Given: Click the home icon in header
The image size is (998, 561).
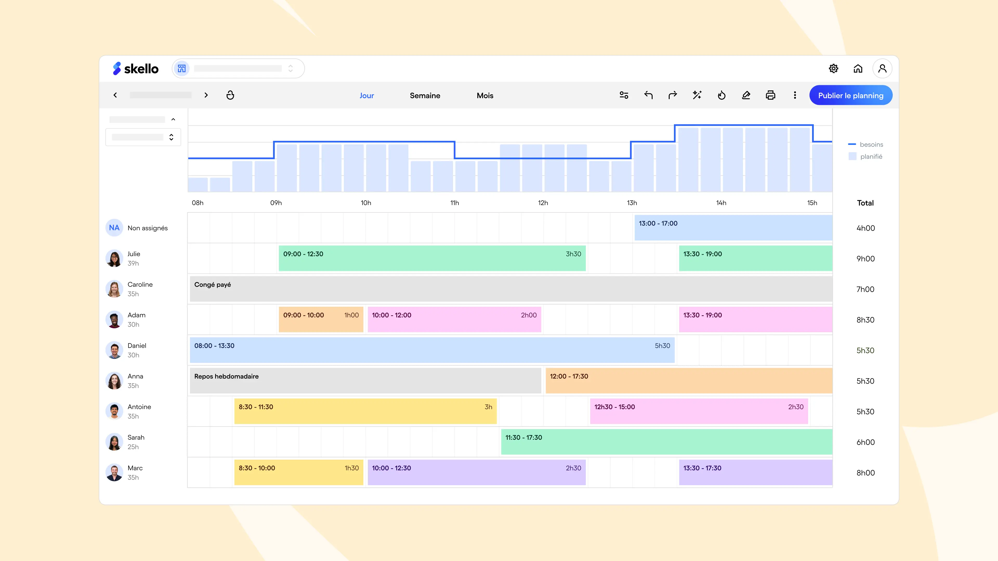Looking at the screenshot, I should point(858,69).
